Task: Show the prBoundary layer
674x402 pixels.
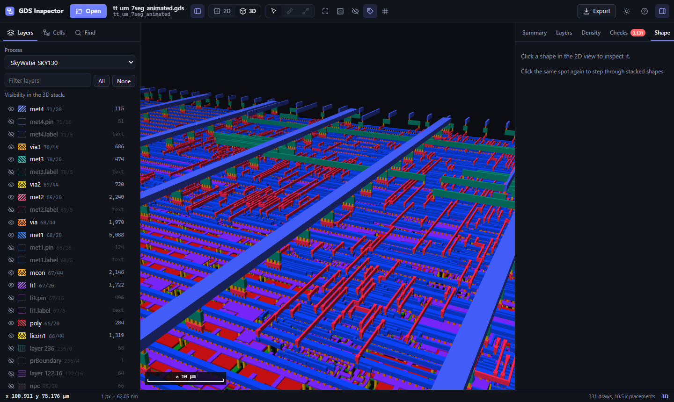Action: 11,361
